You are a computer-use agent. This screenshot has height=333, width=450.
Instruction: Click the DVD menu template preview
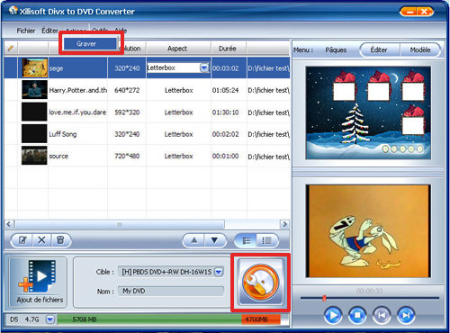coord(368,112)
